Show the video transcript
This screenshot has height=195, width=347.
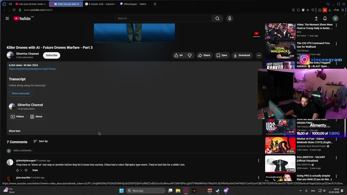pos(21,93)
